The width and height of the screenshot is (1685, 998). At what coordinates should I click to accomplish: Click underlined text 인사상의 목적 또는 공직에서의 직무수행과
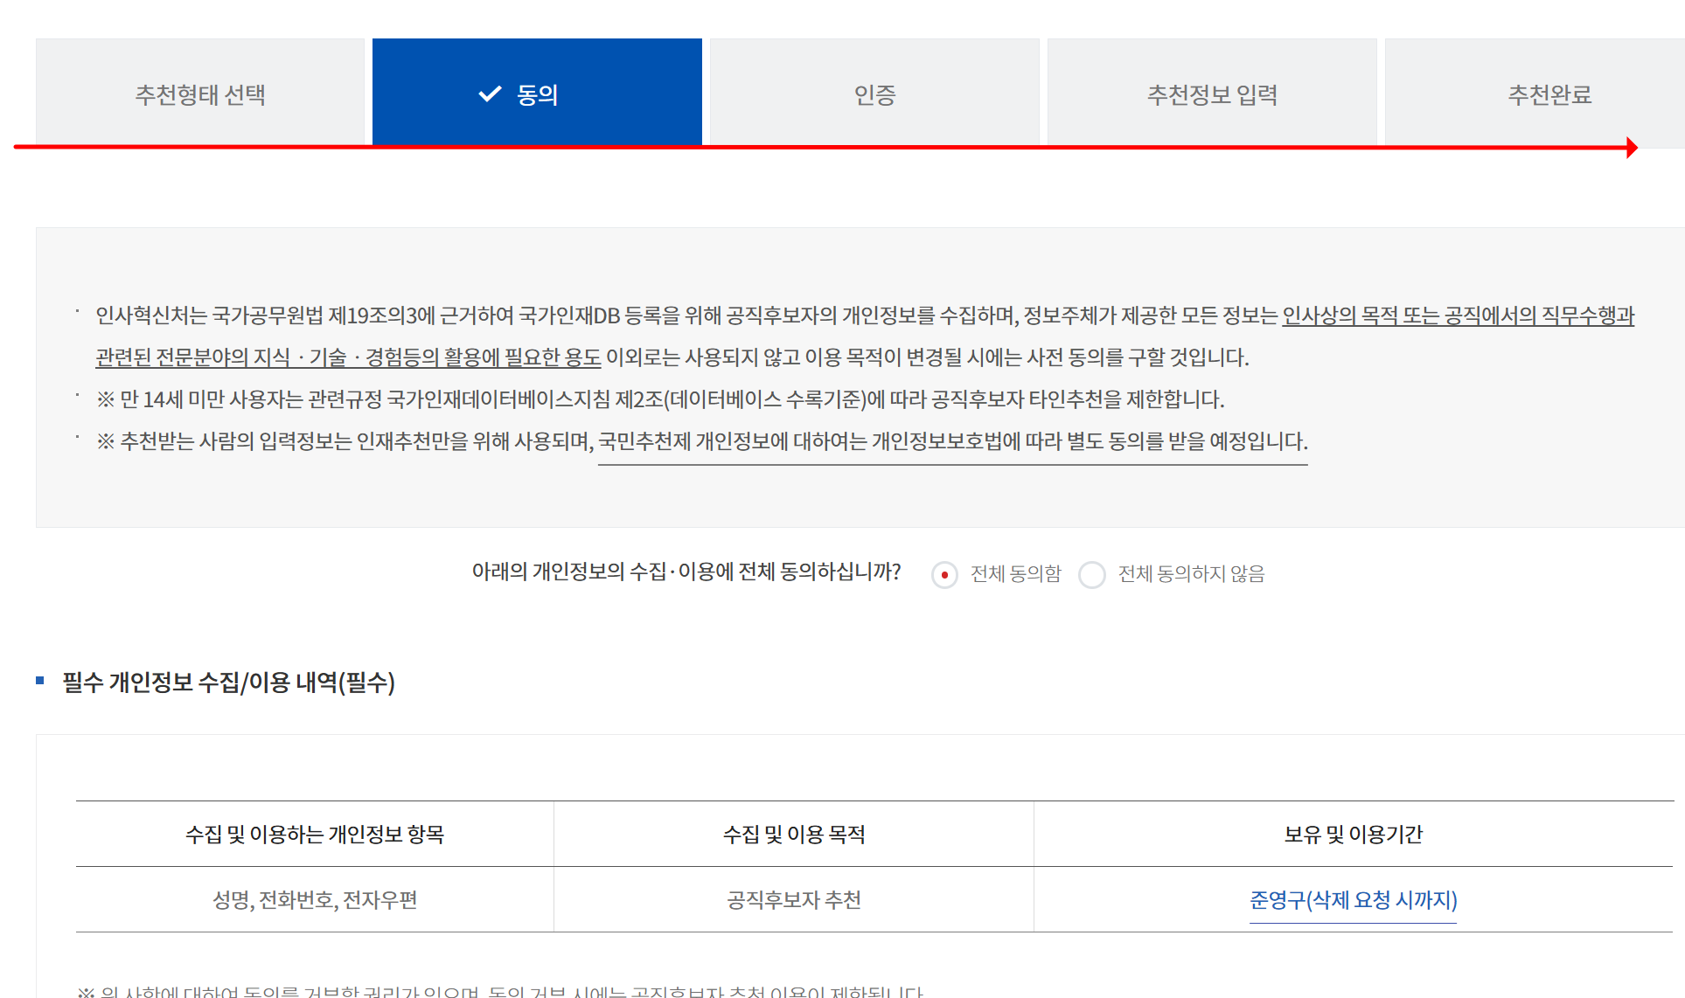click(1458, 315)
